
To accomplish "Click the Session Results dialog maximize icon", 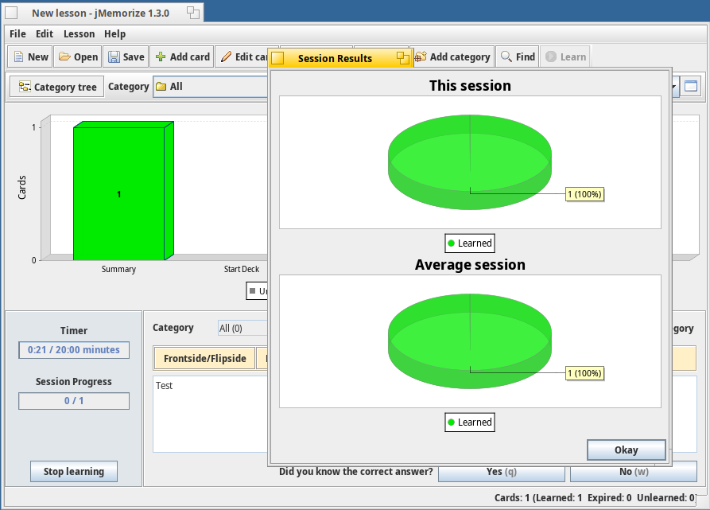I will tap(402, 58).
